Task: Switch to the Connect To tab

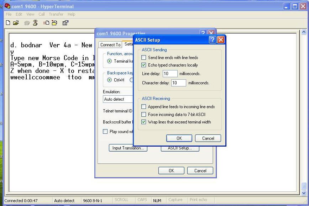Action: (x=110, y=45)
